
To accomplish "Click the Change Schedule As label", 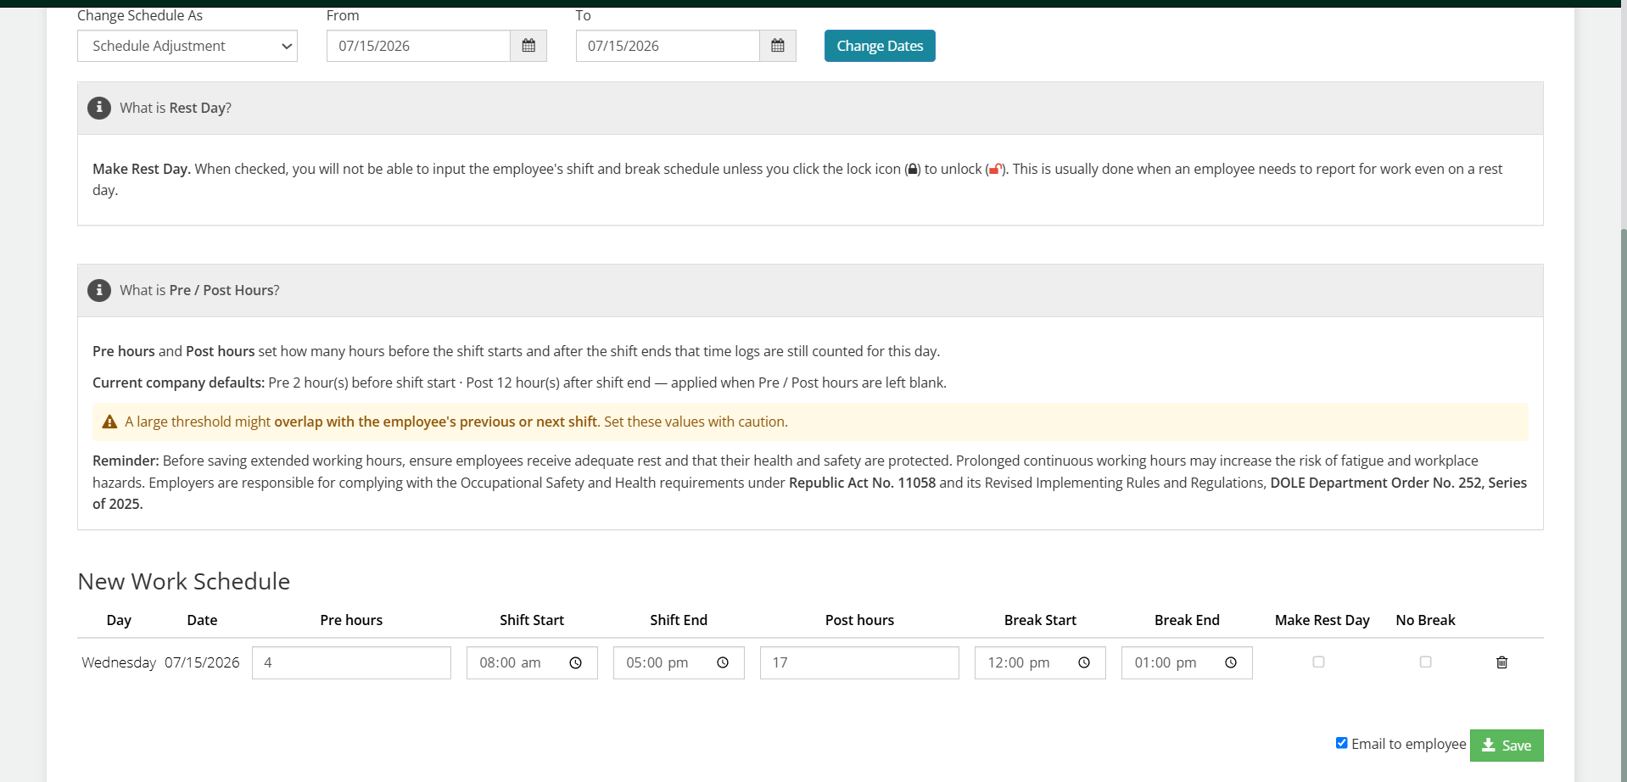I will [x=140, y=15].
